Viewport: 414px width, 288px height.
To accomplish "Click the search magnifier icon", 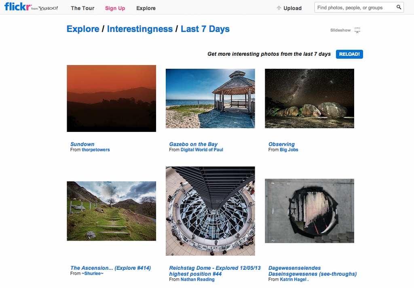I will 399,7.
